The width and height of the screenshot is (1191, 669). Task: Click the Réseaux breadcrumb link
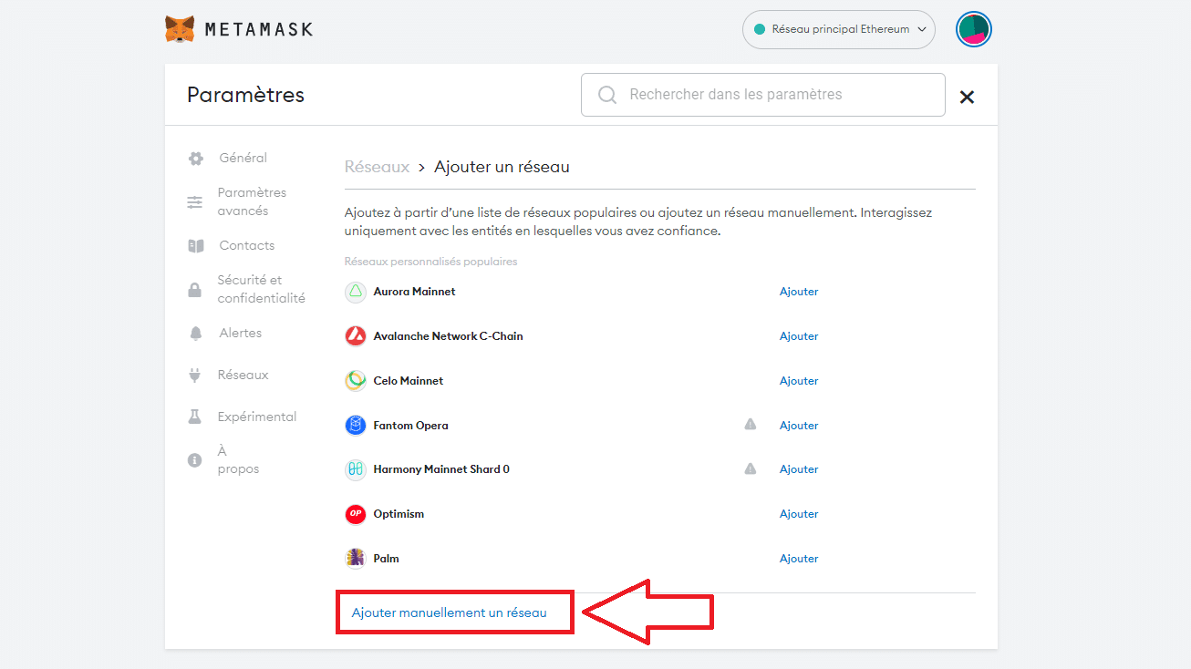pos(377,166)
